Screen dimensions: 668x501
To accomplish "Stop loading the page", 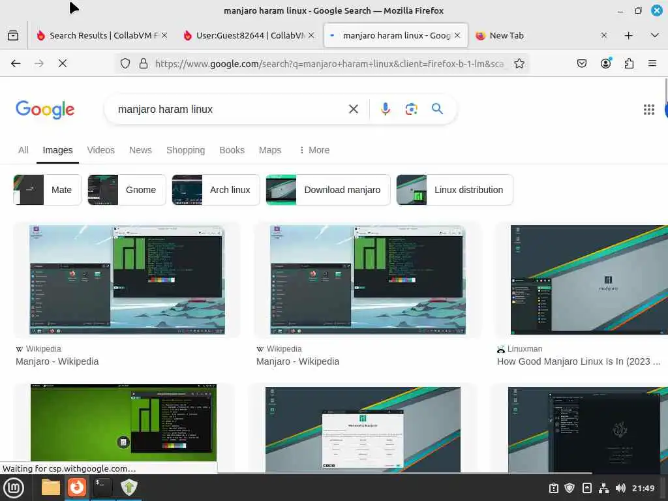I will (63, 63).
